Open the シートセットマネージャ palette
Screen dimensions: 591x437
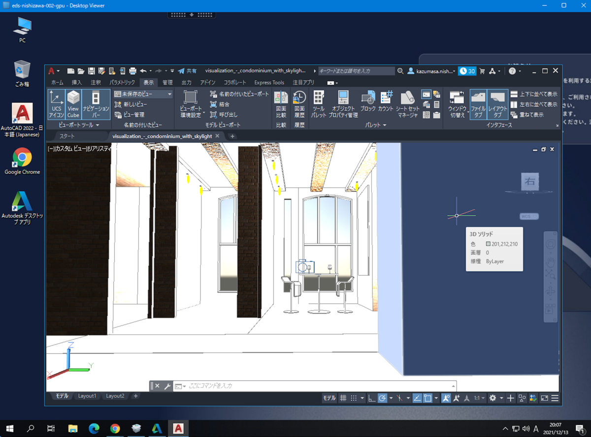pyautogui.click(x=408, y=103)
